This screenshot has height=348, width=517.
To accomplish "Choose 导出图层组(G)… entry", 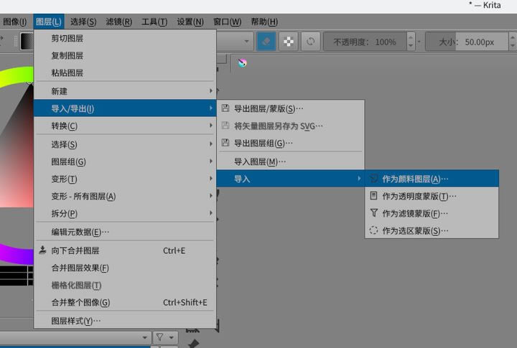I will 291,143.
